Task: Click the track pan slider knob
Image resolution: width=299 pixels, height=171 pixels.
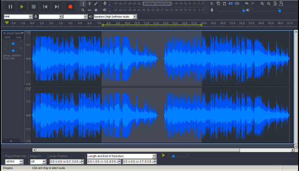Action: 13,51
